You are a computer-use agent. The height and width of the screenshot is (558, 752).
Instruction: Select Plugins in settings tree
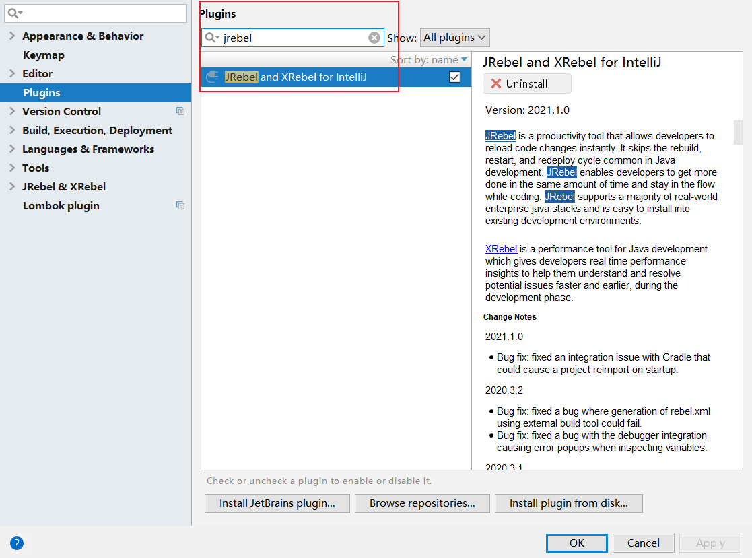pos(96,92)
